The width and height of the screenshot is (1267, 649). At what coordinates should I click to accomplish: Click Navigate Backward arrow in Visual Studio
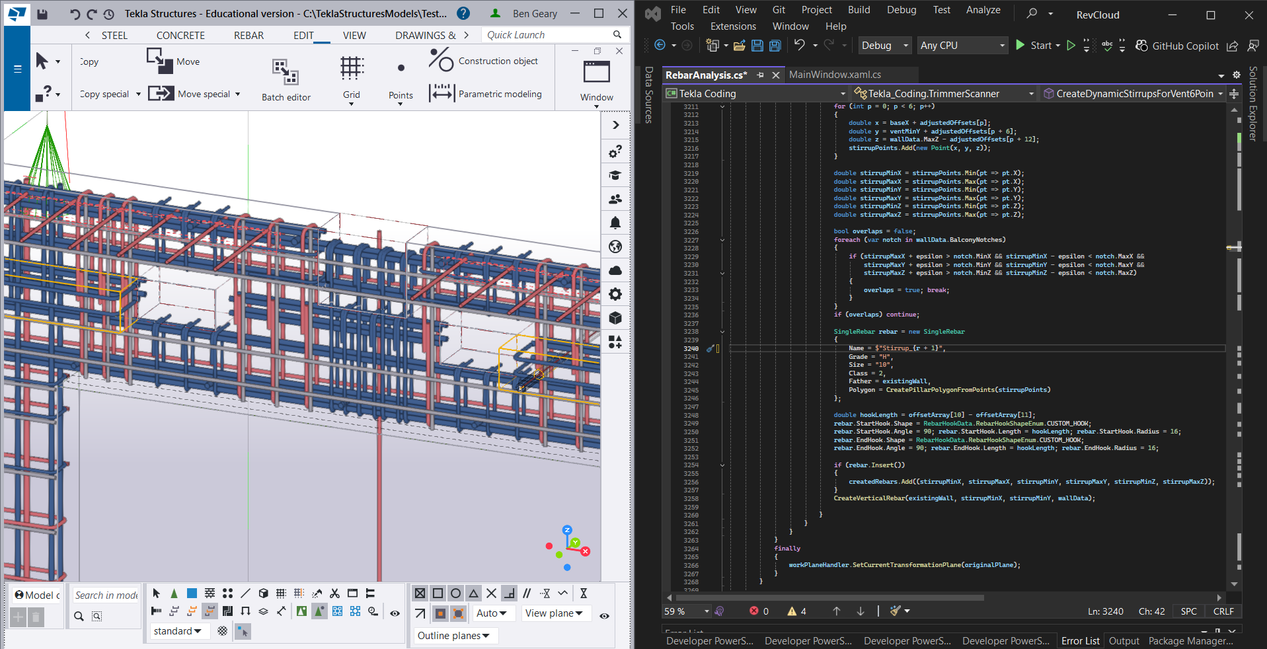click(660, 45)
